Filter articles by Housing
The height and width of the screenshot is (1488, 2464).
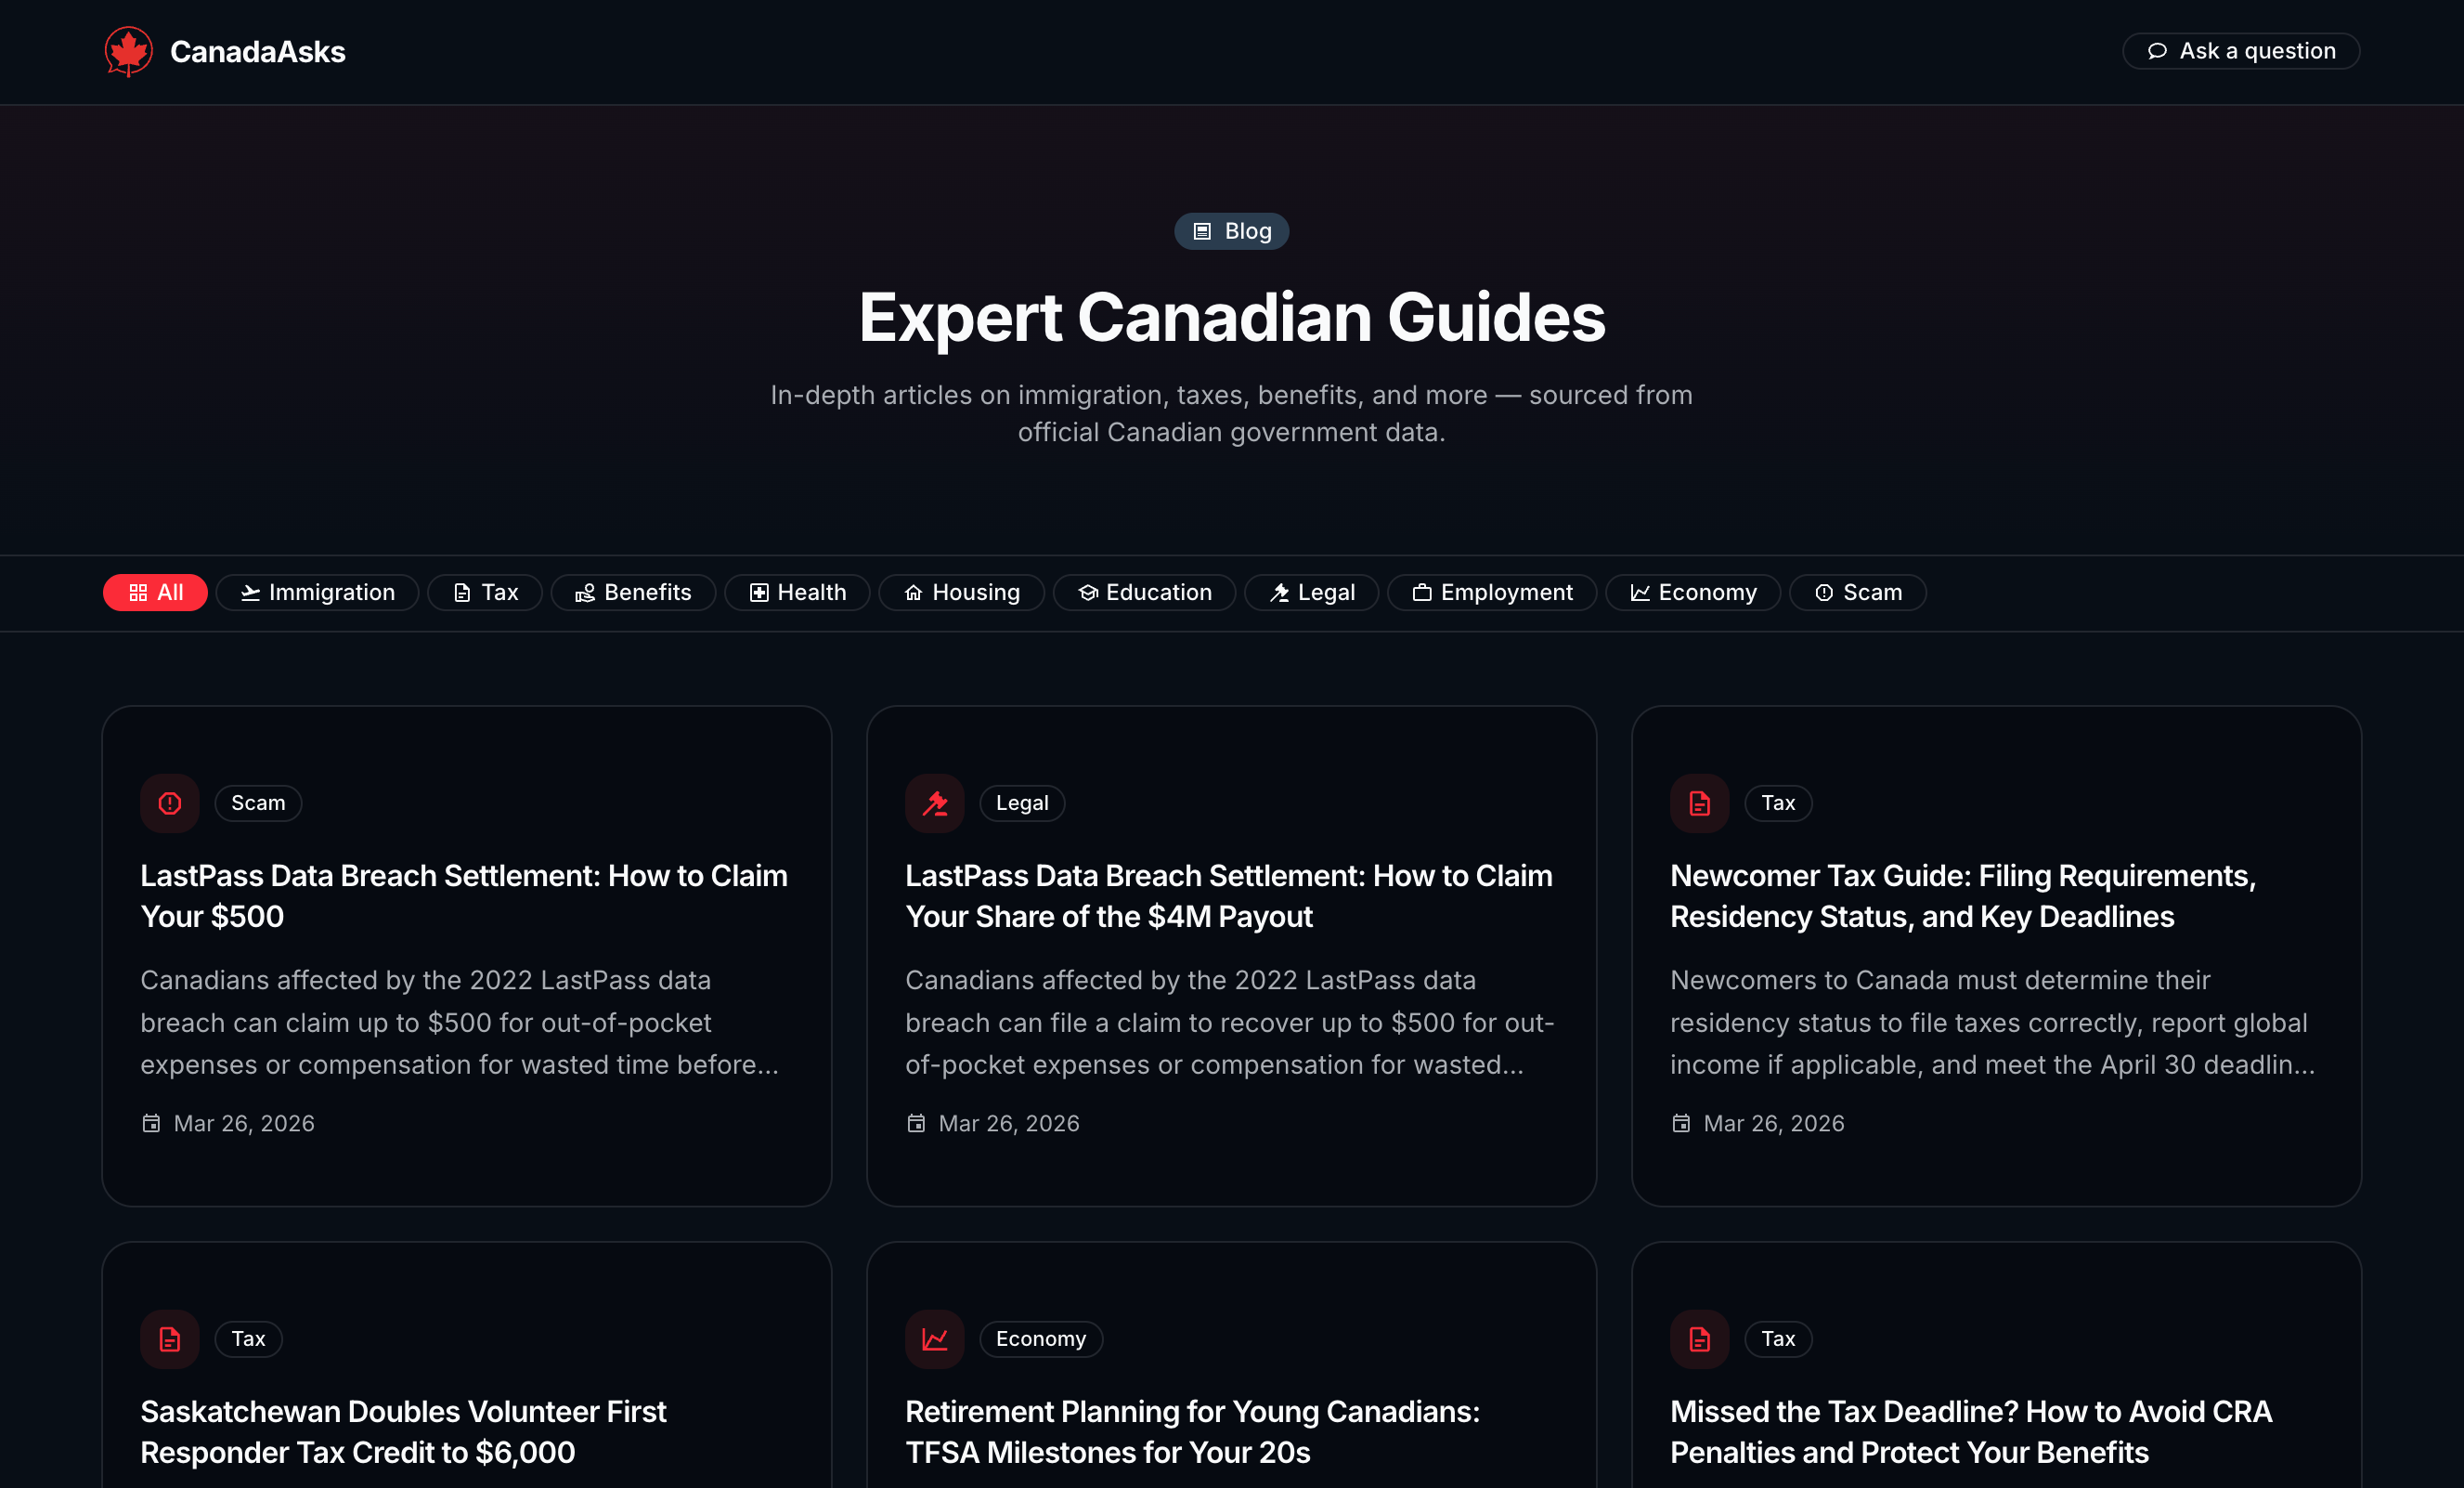tap(961, 592)
